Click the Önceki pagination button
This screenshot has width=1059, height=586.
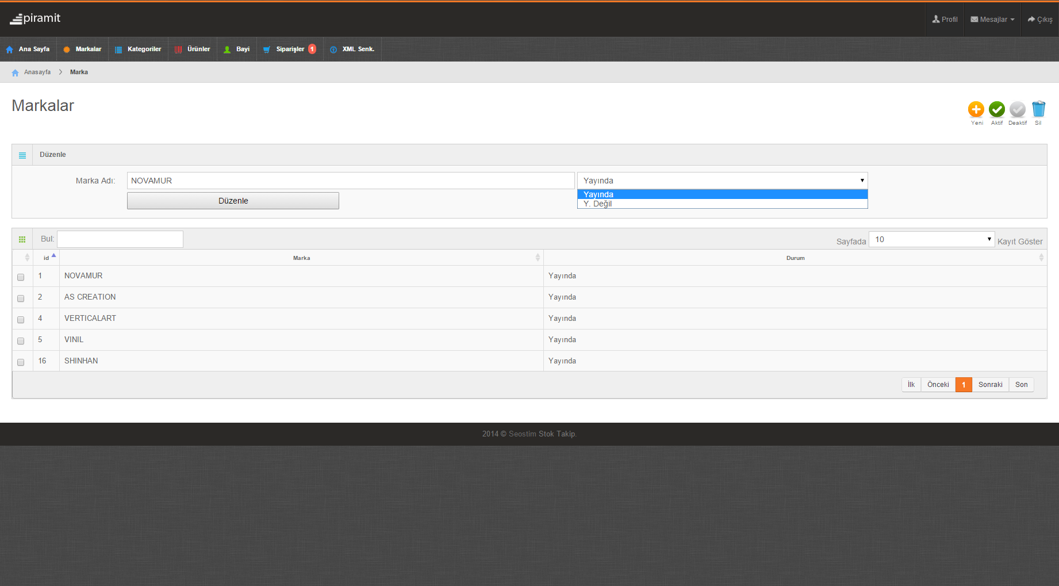pyautogui.click(x=938, y=385)
